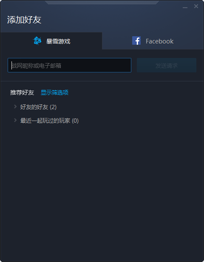Expand the 最近一起玩过的玩家 chevron arrow
Image resolution: width=204 pixels, height=262 pixels.
tap(15, 120)
